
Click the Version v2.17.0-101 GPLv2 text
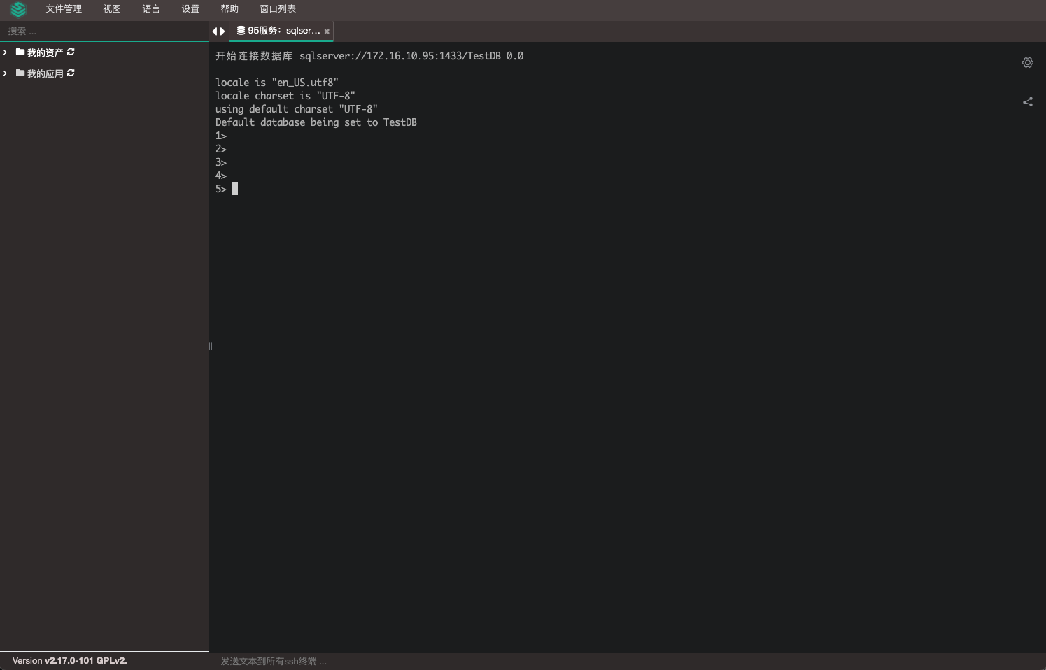pos(70,661)
